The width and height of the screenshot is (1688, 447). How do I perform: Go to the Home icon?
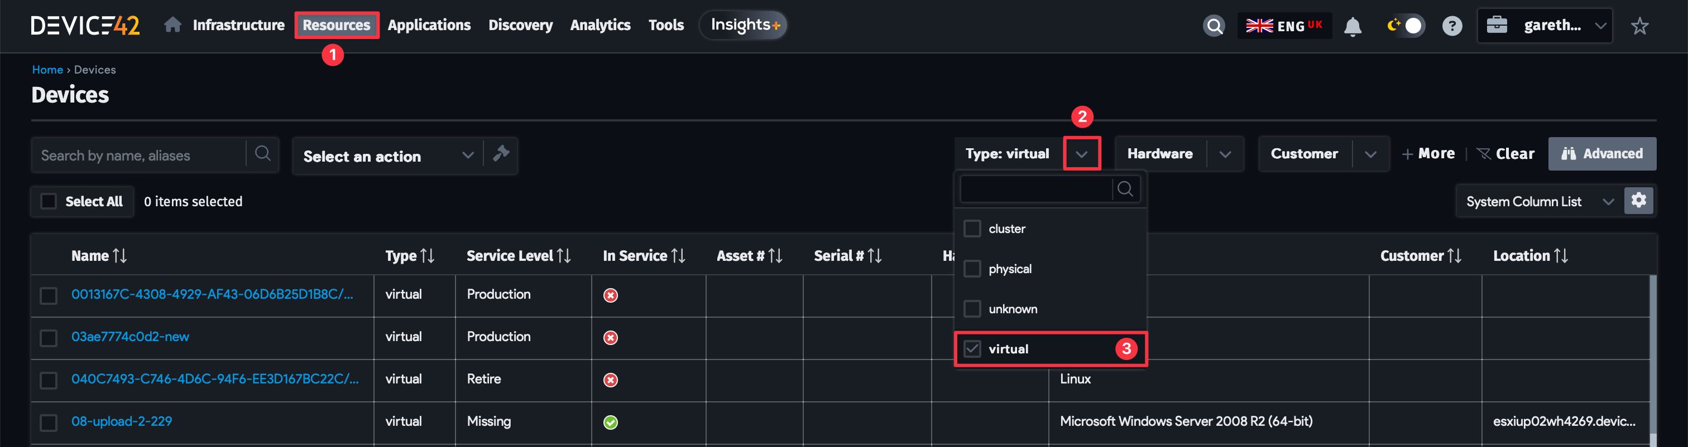click(172, 25)
